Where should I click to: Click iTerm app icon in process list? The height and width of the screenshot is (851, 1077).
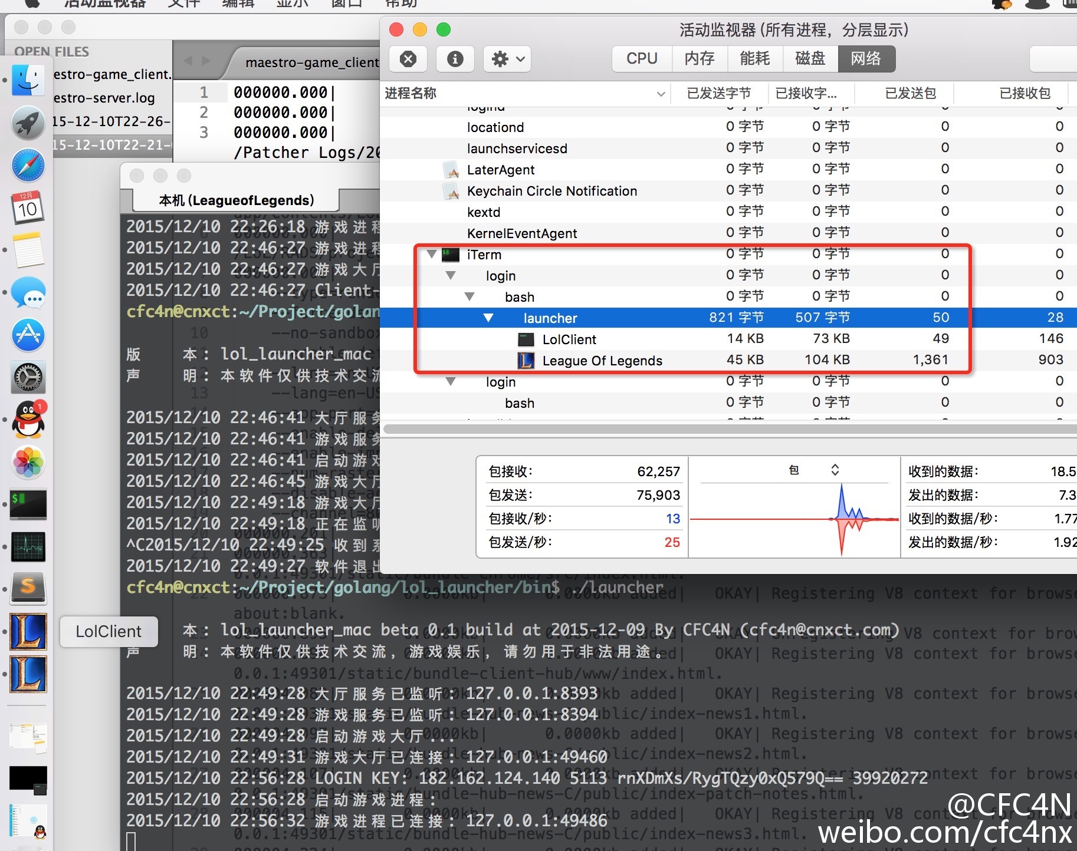[x=451, y=255]
